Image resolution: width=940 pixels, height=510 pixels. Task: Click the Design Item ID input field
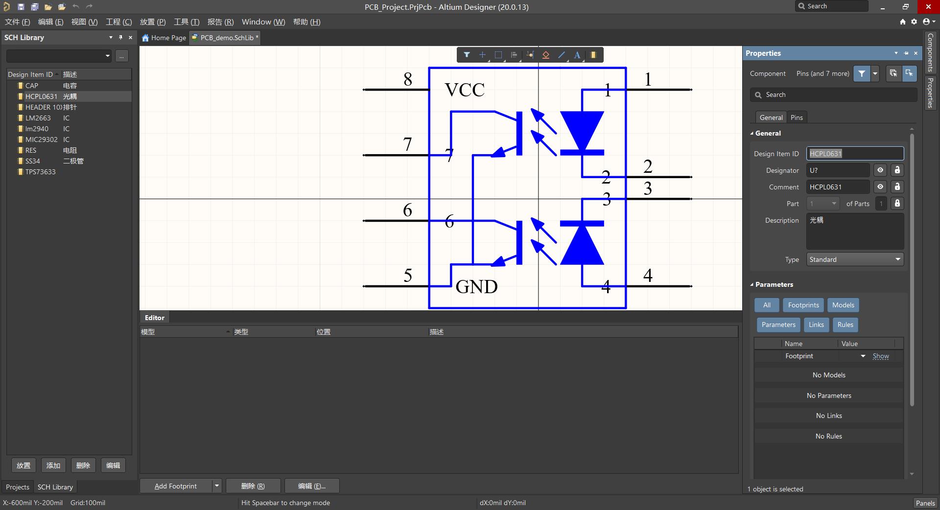(x=855, y=154)
